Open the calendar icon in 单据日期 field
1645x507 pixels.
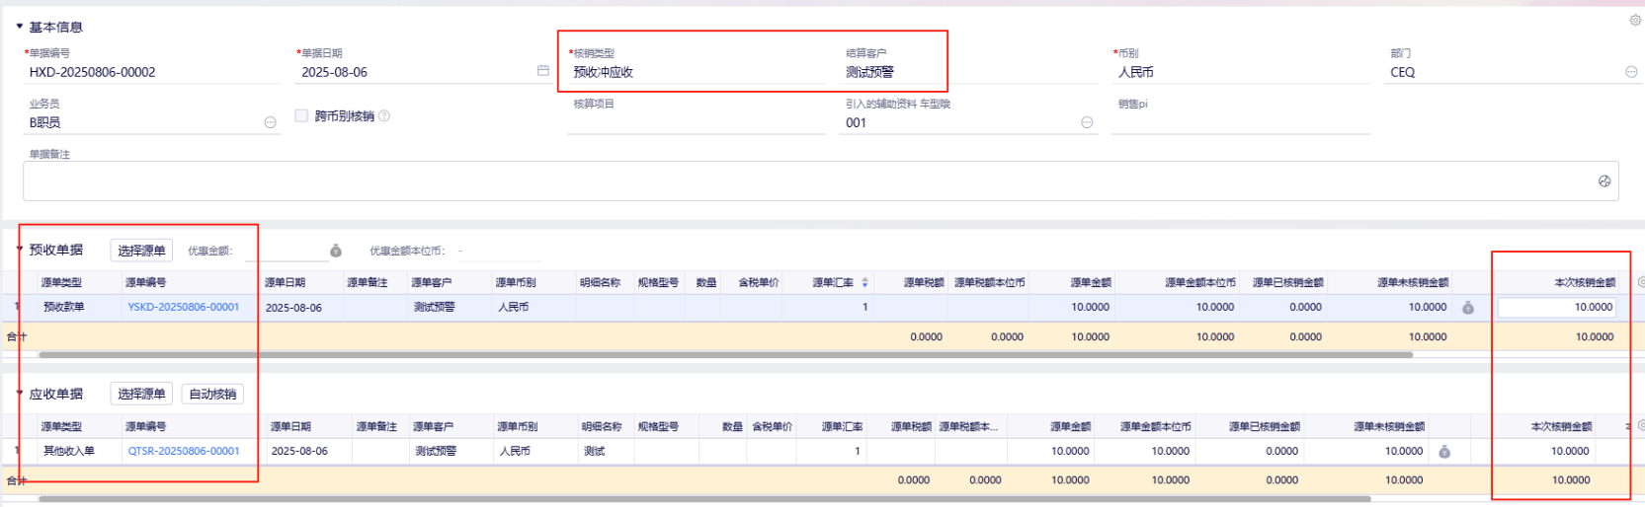click(542, 71)
